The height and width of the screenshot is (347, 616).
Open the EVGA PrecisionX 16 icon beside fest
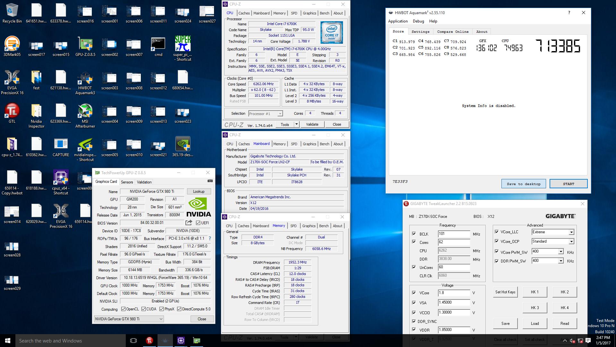(12, 83)
